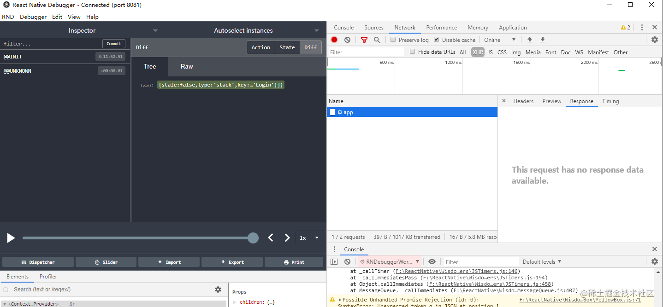The height and width of the screenshot is (307, 663).
Task: Open DevTools settings gear
Action: tap(655, 40)
